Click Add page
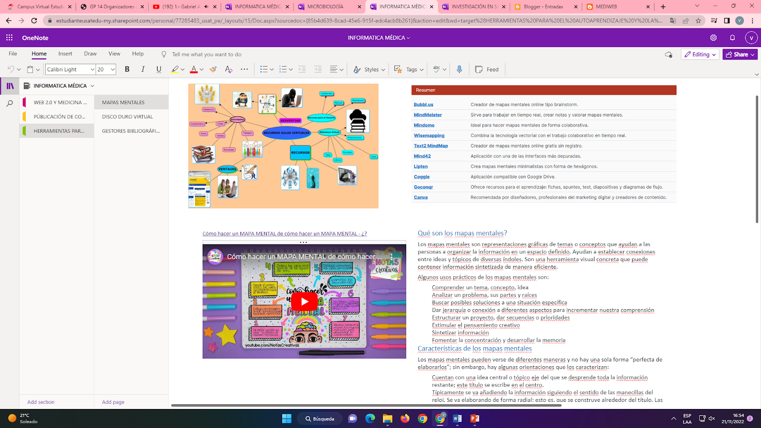 [113, 402]
